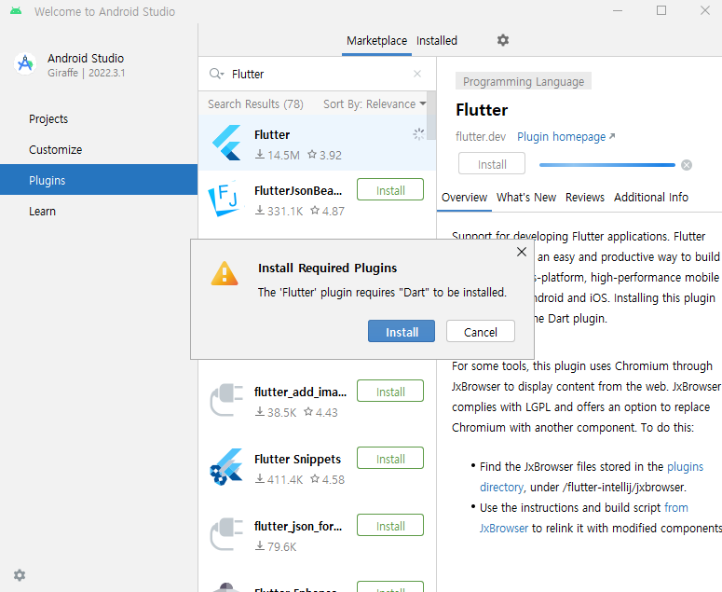Install the FlutterJsonBean plugin

390,190
